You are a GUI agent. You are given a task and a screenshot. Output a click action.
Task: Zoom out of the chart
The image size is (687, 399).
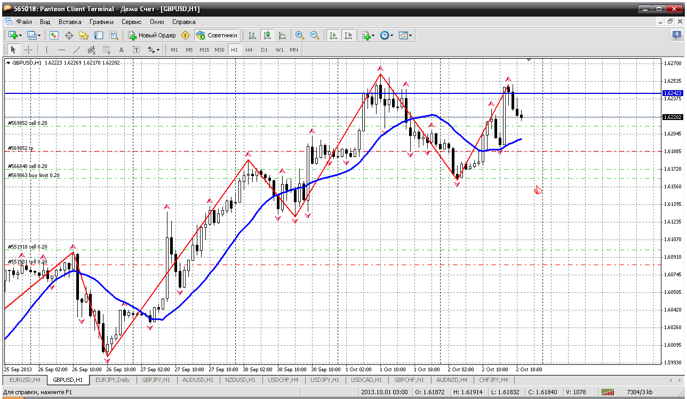[315, 35]
